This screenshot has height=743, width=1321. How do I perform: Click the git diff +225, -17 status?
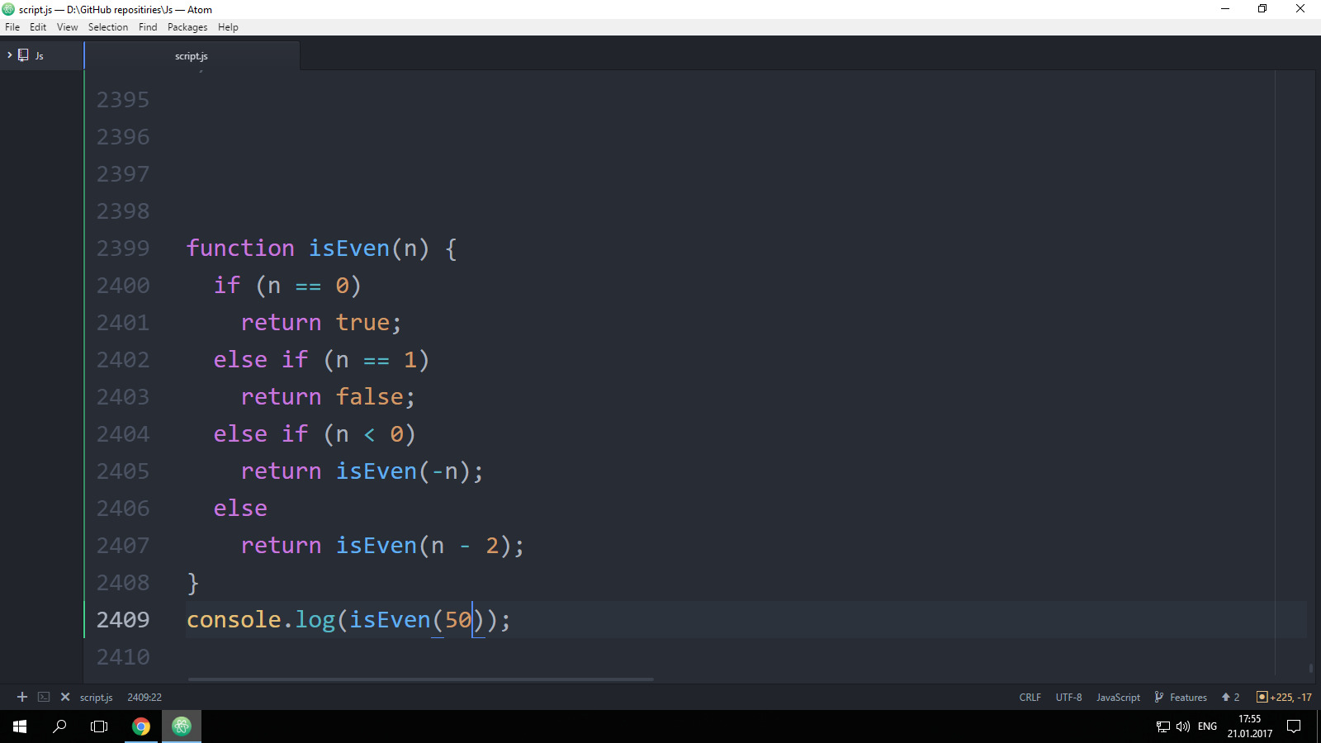coord(1284,698)
